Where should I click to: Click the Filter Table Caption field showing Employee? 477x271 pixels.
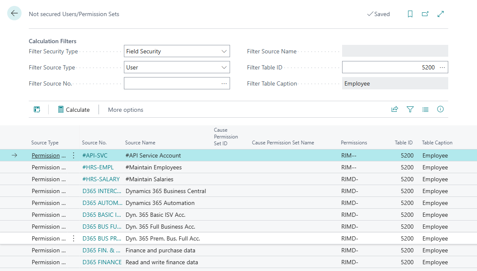(x=395, y=83)
